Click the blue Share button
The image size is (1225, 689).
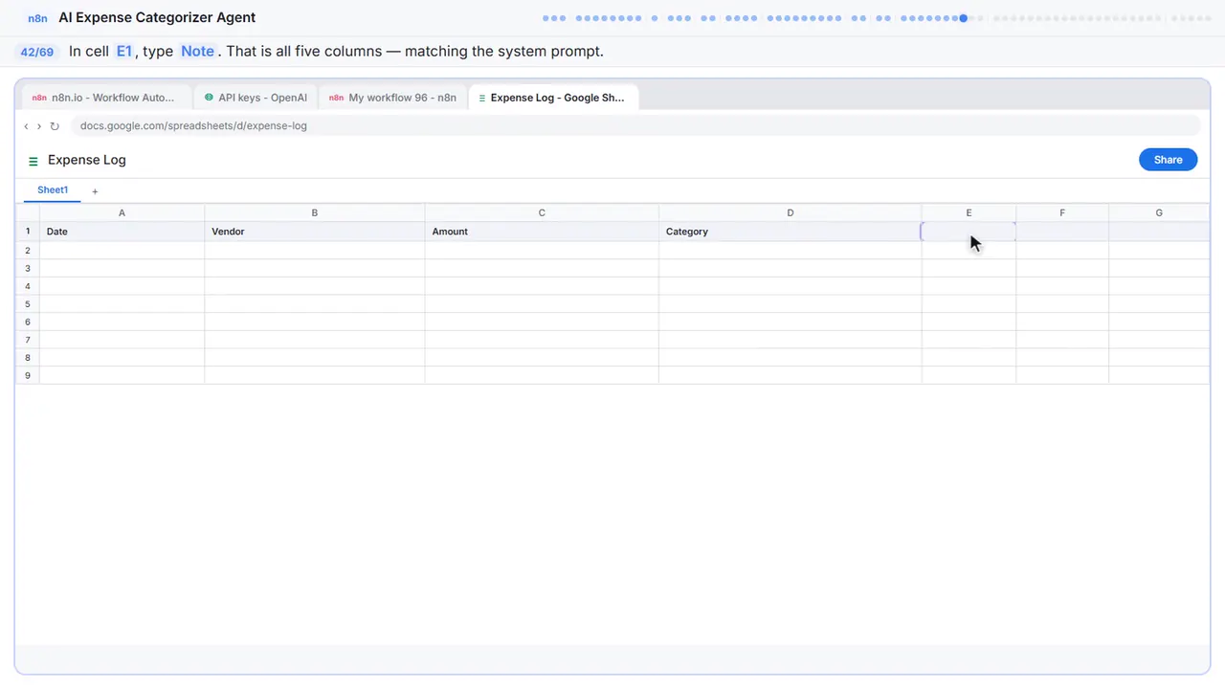pos(1168,160)
